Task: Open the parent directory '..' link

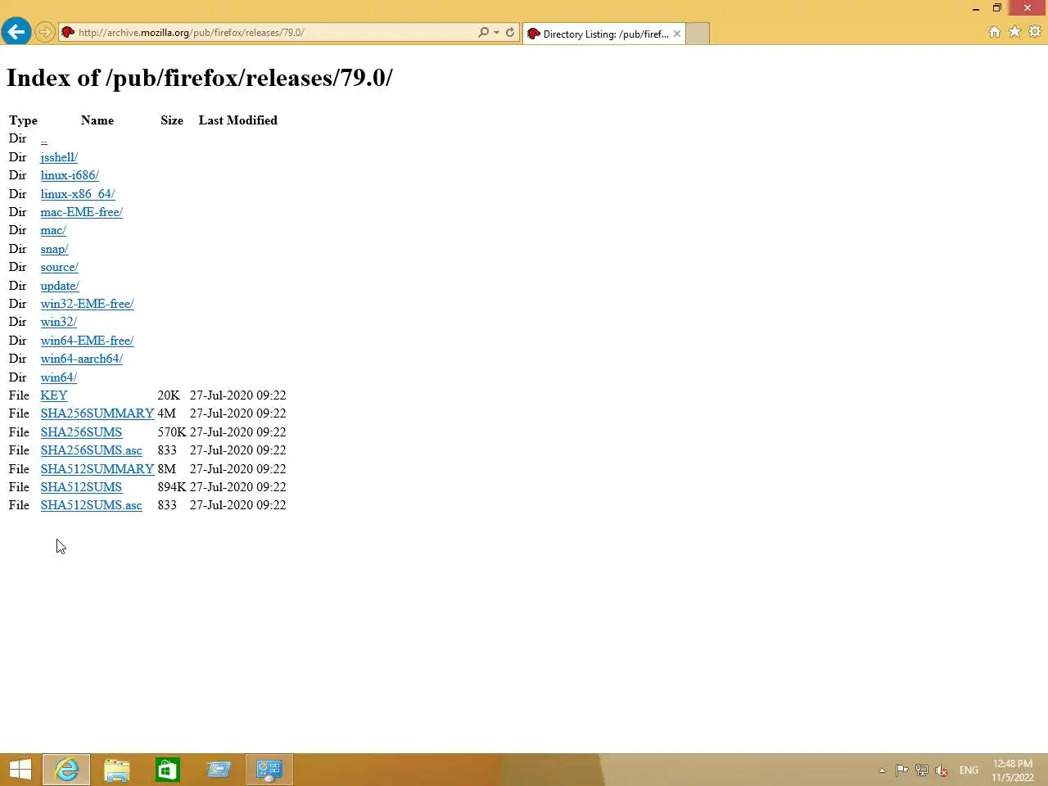Action: [x=44, y=138]
